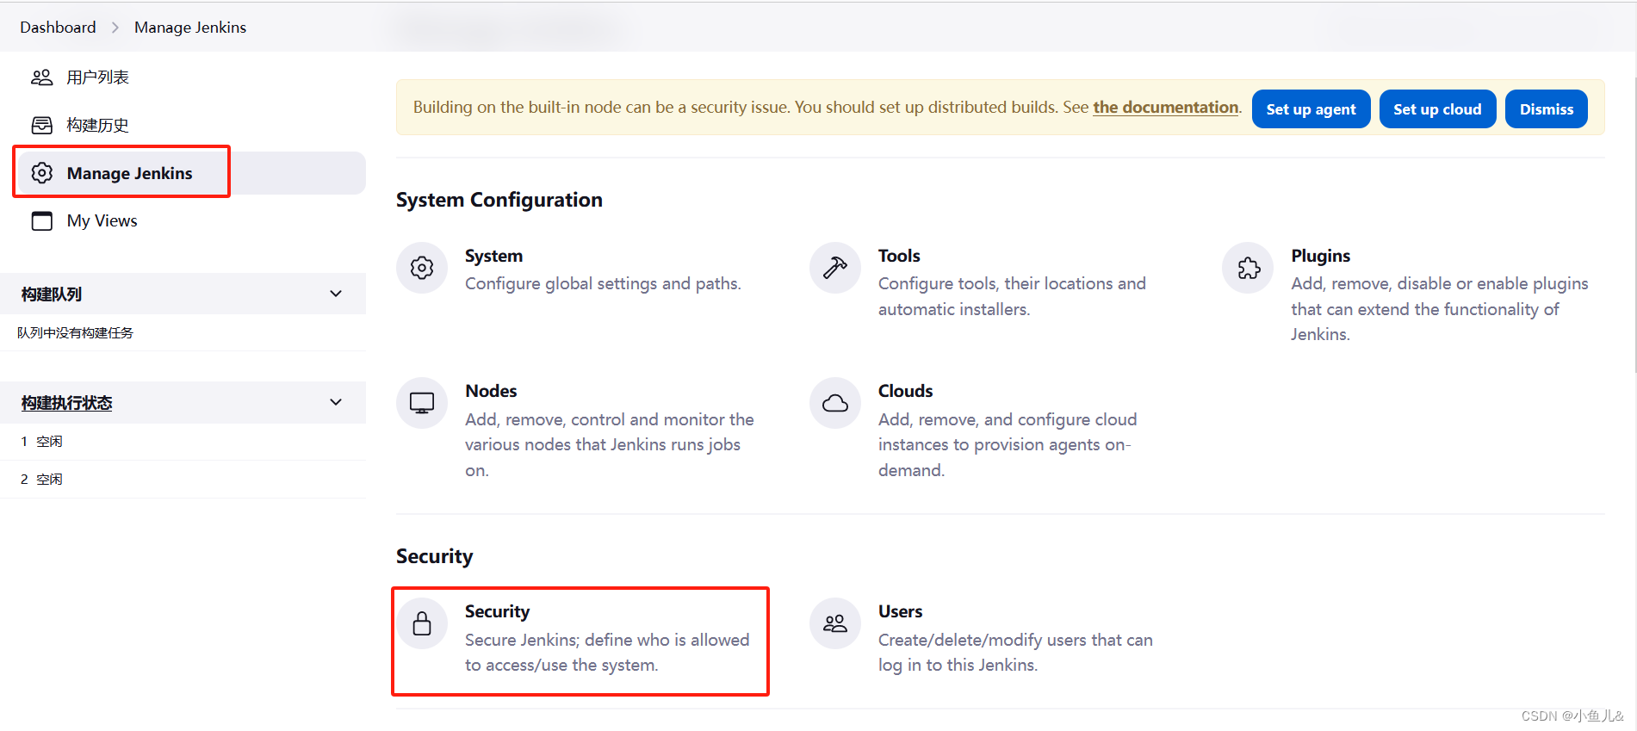The width and height of the screenshot is (1637, 731).
Task: Click '队列中没有构建任务' text
Action: [75, 333]
